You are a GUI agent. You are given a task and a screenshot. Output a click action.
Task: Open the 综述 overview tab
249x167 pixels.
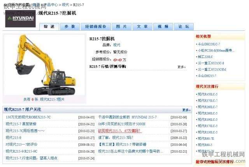tap(49, 26)
